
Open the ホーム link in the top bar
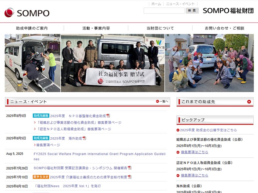[x=156, y=4]
